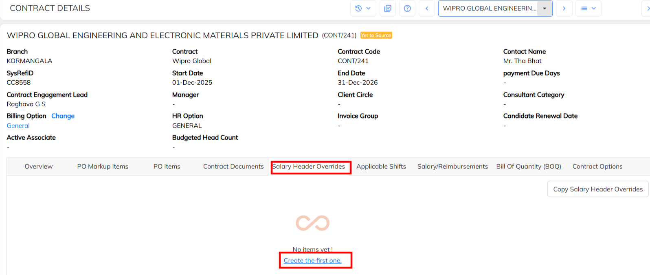650x275 pixels.
Task: Open the list view options dropdown
Action: tap(588, 9)
